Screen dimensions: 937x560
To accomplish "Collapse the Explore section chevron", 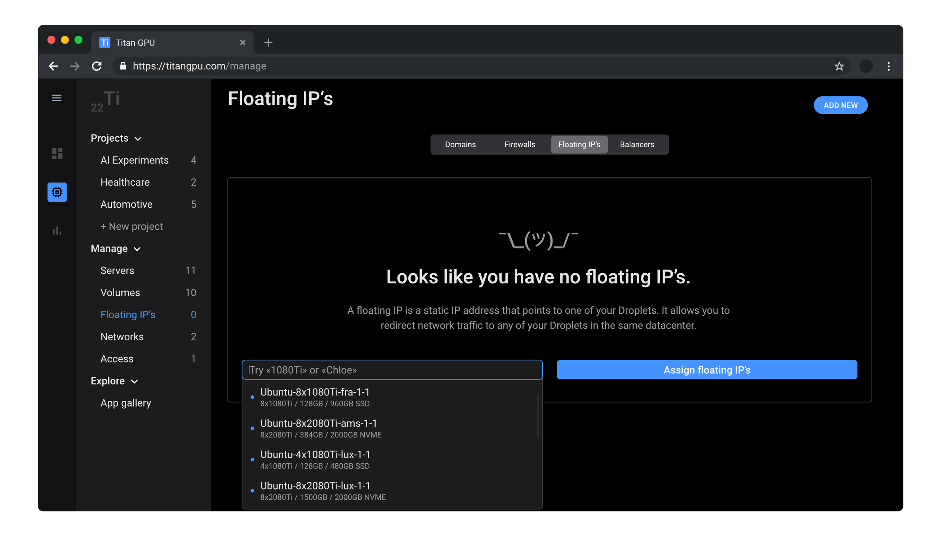I will pos(134,381).
